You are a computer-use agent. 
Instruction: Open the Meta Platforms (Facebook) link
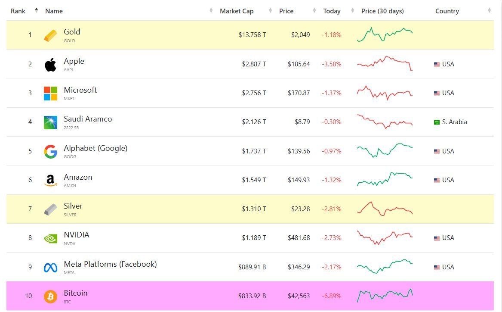(x=110, y=264)
